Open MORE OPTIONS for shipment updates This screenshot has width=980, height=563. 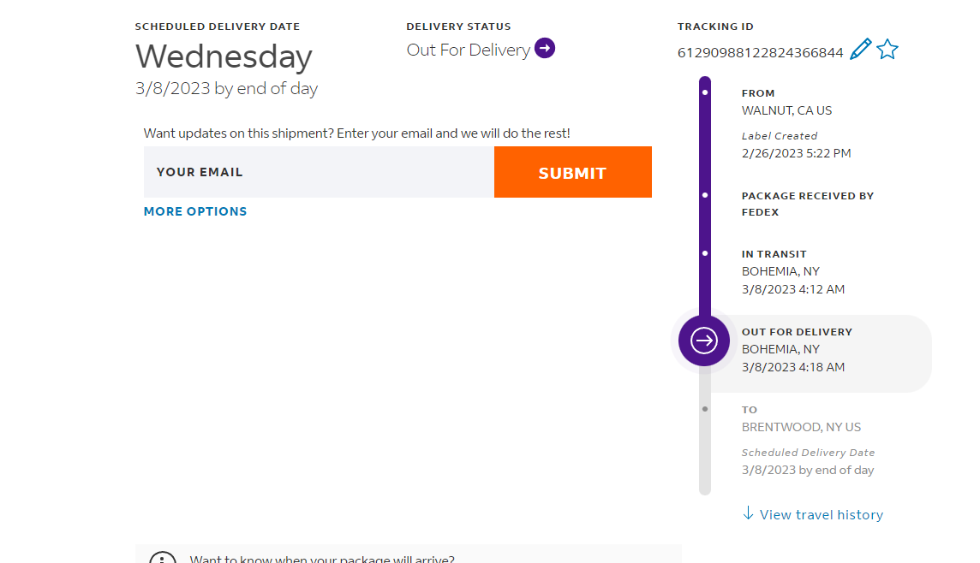point(195,211)
